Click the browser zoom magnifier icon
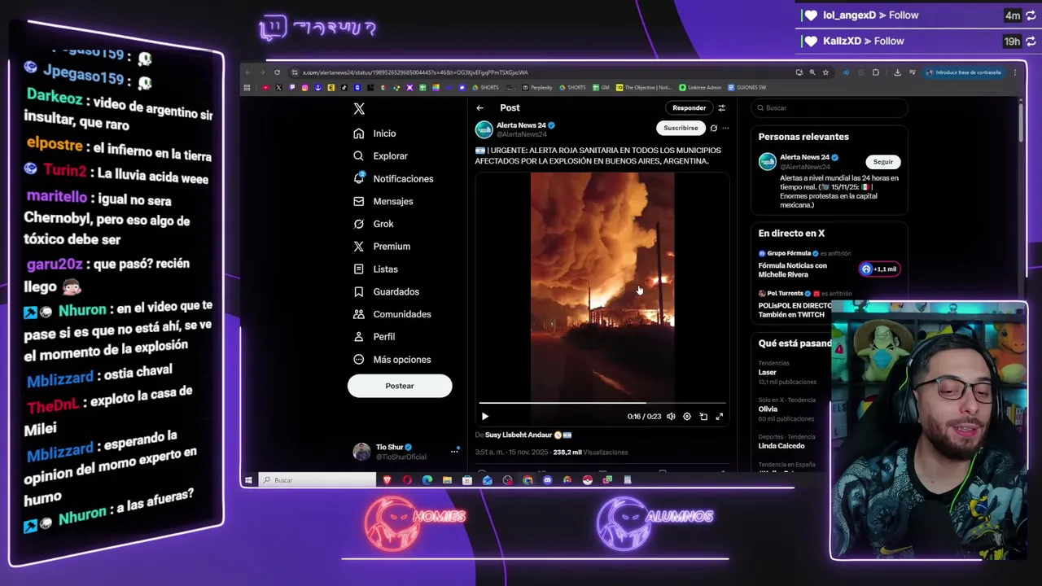Viewport: 1042px width, 586px height. pyautogui.click(x=812, y=72)
